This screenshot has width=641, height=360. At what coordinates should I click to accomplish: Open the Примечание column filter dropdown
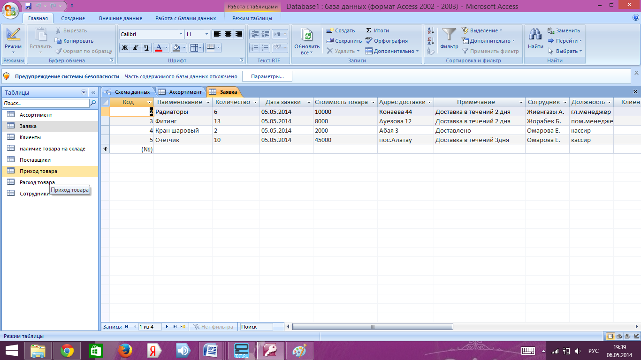click(521, 102)
